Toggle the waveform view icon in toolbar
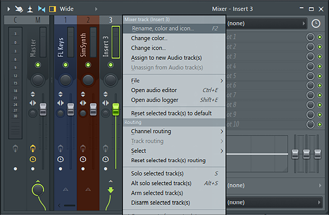329x215 pixels. 41,9
